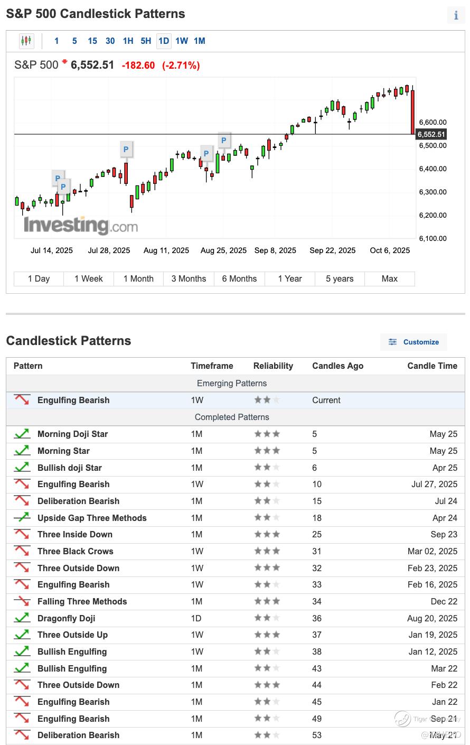The image size is (470, 745).
Task: Select the 15 minute interval
Action: (x=92, y=41)
